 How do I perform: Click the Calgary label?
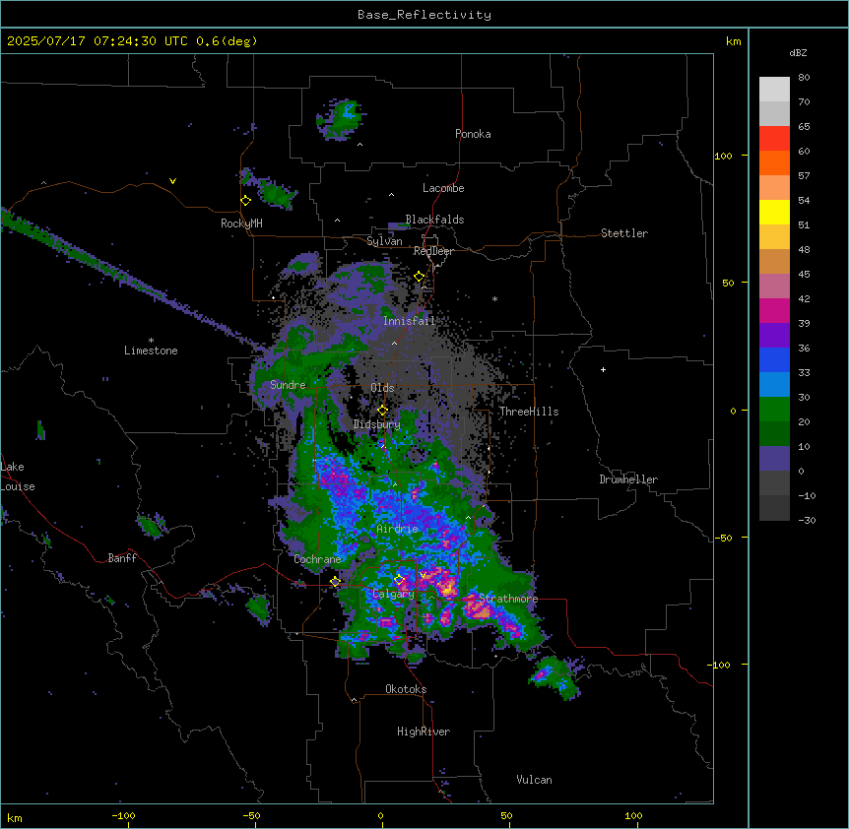[x=394, y=594]
